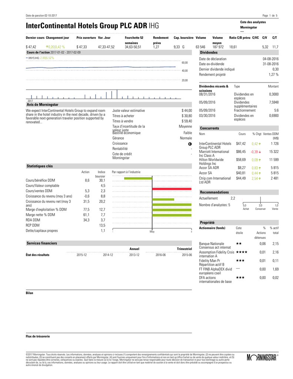Screen dimensions: 293x379
Task: Click the Morningstar logo in the footer
Action: point(263,358)
